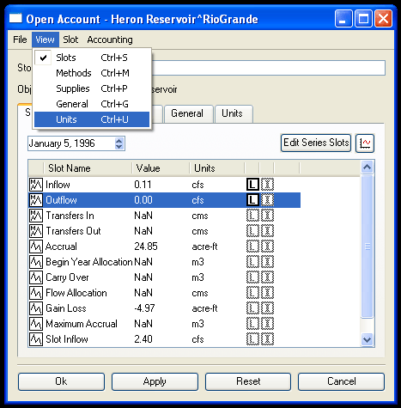Open the Accounting menu
The height and width of the screenshot is (408, 401).
110,40
